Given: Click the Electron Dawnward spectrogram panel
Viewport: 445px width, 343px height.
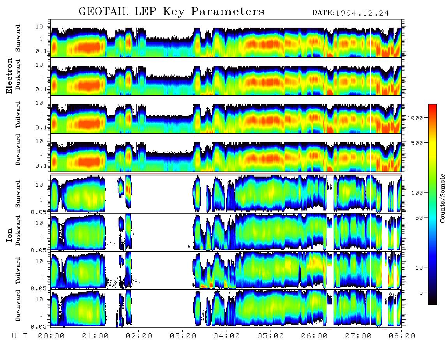Looking at the screenshot, I should [x=226, y=153].
